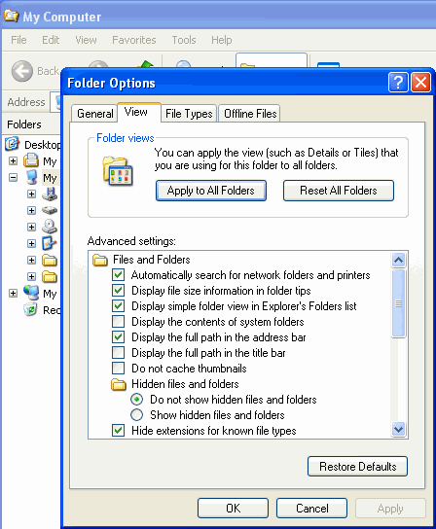
Task: Click the Control Panel icon in tree
Action: [x=50, y=243]
